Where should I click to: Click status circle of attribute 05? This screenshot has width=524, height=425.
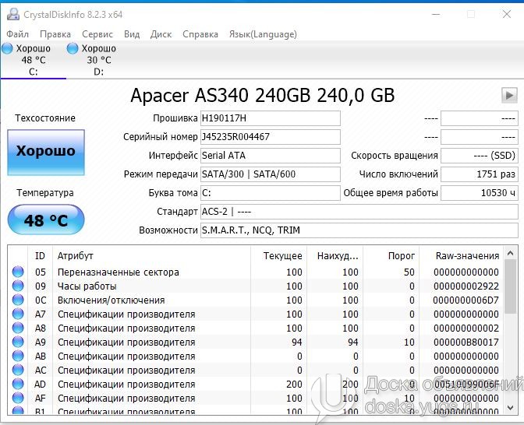tap(18, 272)
